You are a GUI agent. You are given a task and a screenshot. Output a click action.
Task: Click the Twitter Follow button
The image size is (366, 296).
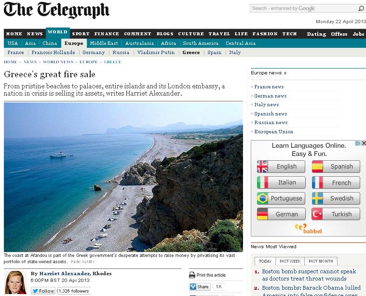click(x=43, y=291)
